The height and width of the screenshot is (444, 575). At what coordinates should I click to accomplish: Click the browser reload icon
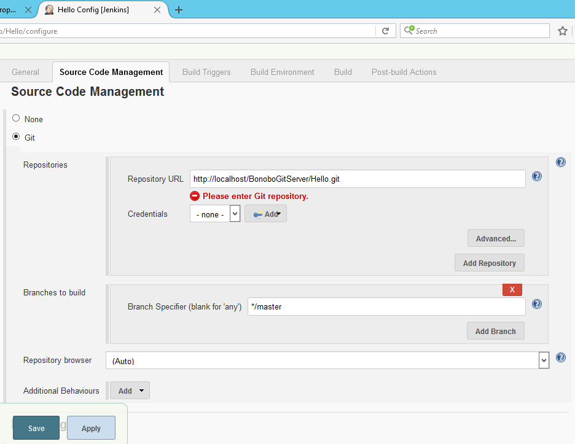[385, 31]
